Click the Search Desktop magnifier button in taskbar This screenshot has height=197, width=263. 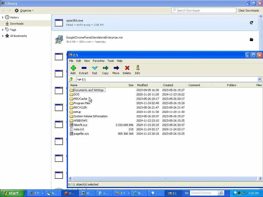point(221,193)
